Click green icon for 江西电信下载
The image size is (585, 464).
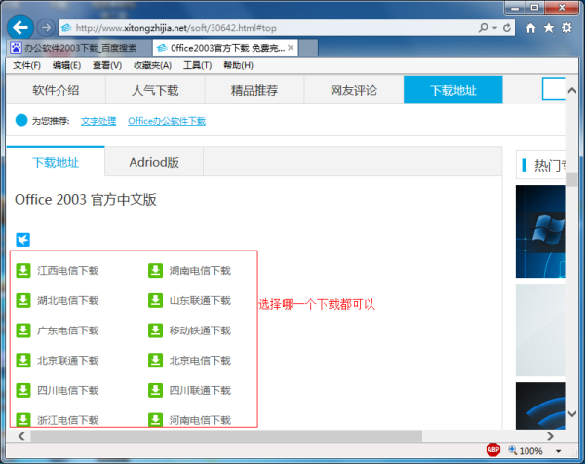click(x=23, y=270)
